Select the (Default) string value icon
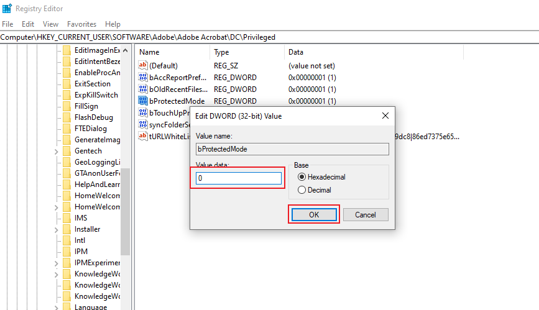539x310 pixels. 142,65
